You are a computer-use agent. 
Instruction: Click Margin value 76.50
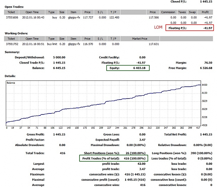pos(208,63)
